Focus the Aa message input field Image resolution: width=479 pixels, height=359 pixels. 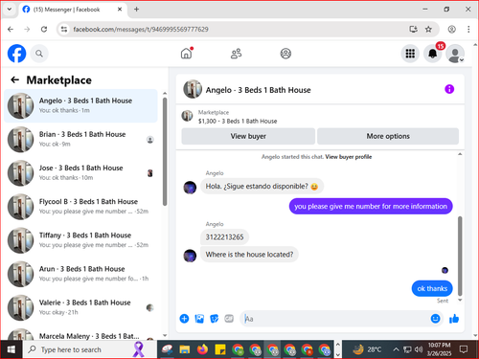pos(335,319)
